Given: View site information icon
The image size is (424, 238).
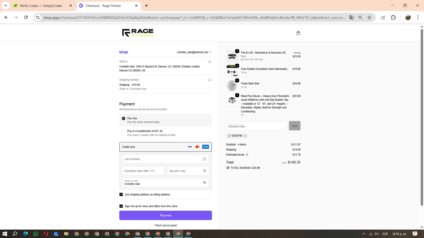Looking at the screenshot, I should pos(38,17).
